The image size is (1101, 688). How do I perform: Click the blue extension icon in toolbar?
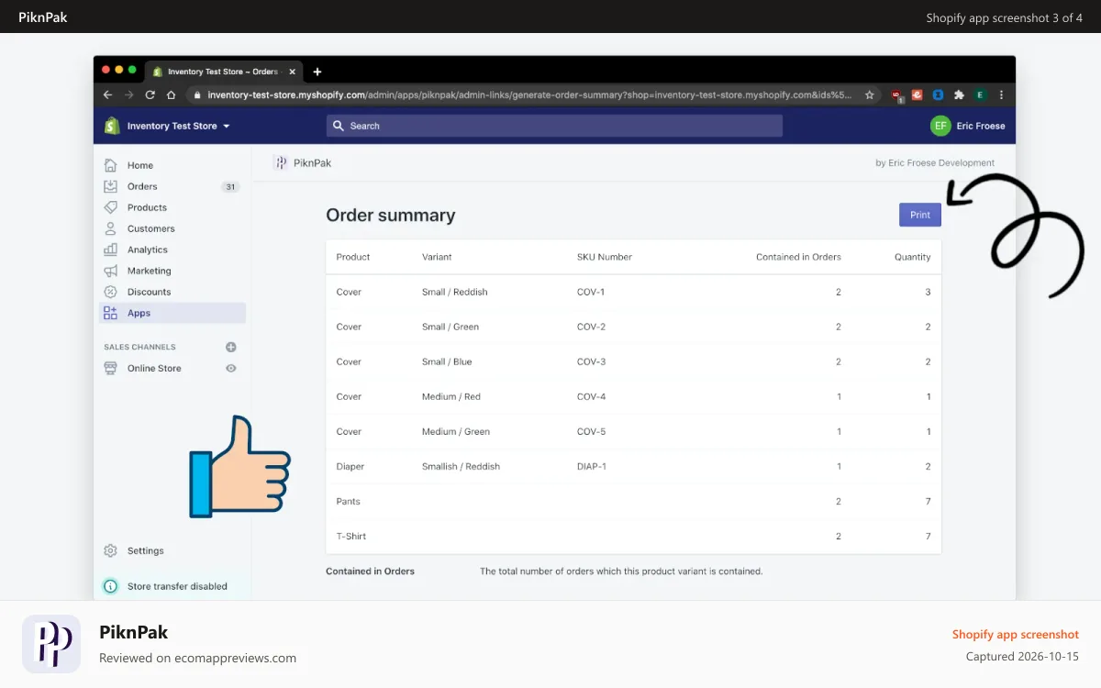click(x=939, y=94)
